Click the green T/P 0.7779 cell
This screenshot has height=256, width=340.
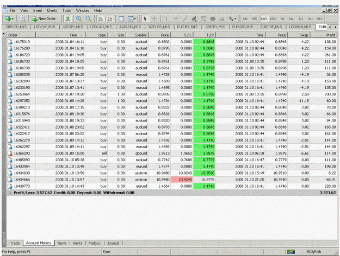click(x=204, y=160)
